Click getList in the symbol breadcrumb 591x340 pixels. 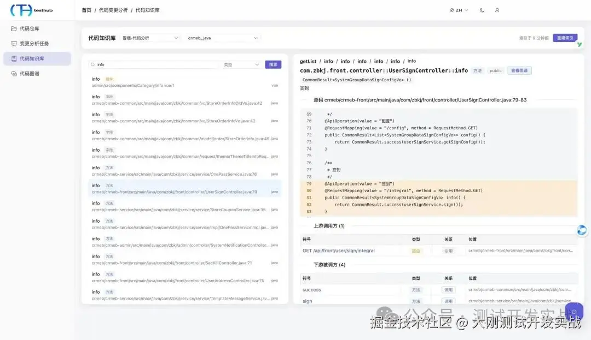(308, 61)
